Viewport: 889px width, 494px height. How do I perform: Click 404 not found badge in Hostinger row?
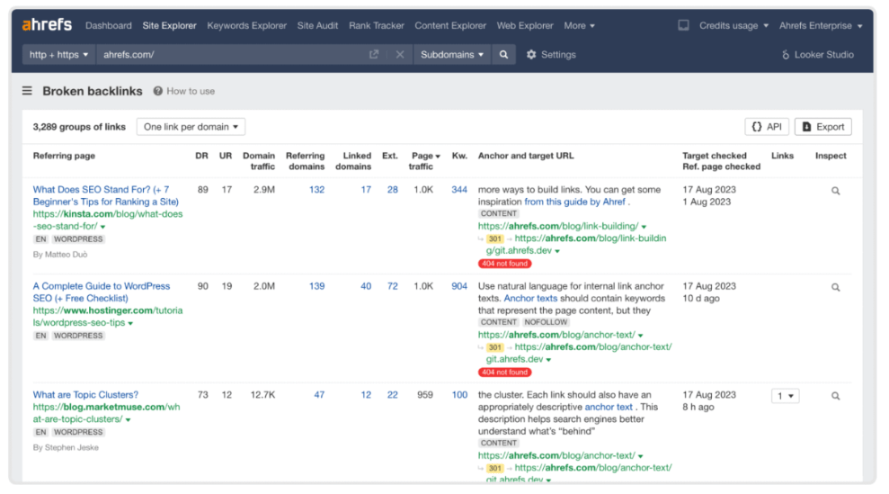pos(504,373)
